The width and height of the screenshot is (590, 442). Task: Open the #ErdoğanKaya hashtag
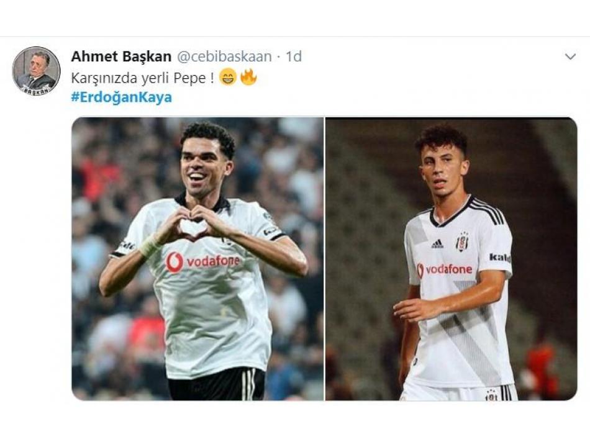click(x=122, y=97)
